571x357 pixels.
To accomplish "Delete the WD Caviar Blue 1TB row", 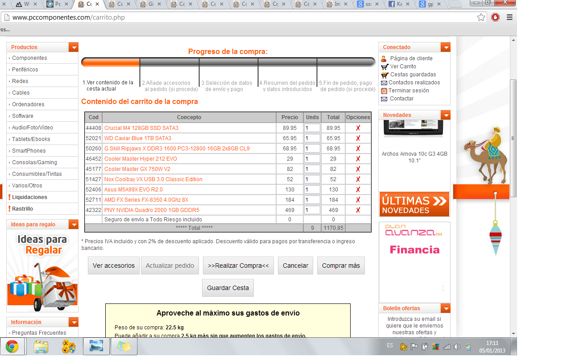I will (358, 138).
